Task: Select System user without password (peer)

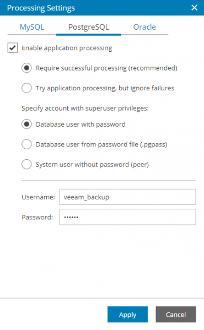Action: pos(26,164)
